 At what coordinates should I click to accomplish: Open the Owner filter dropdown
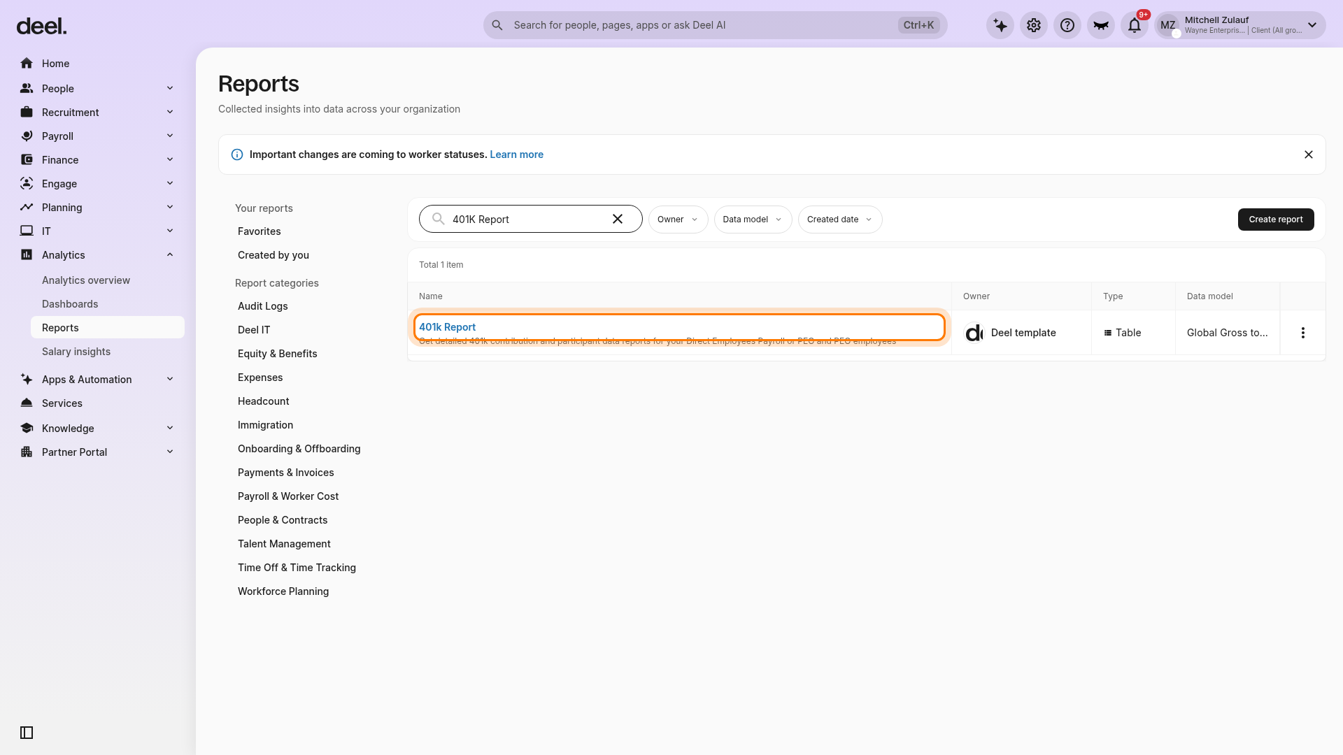(678, 220)
